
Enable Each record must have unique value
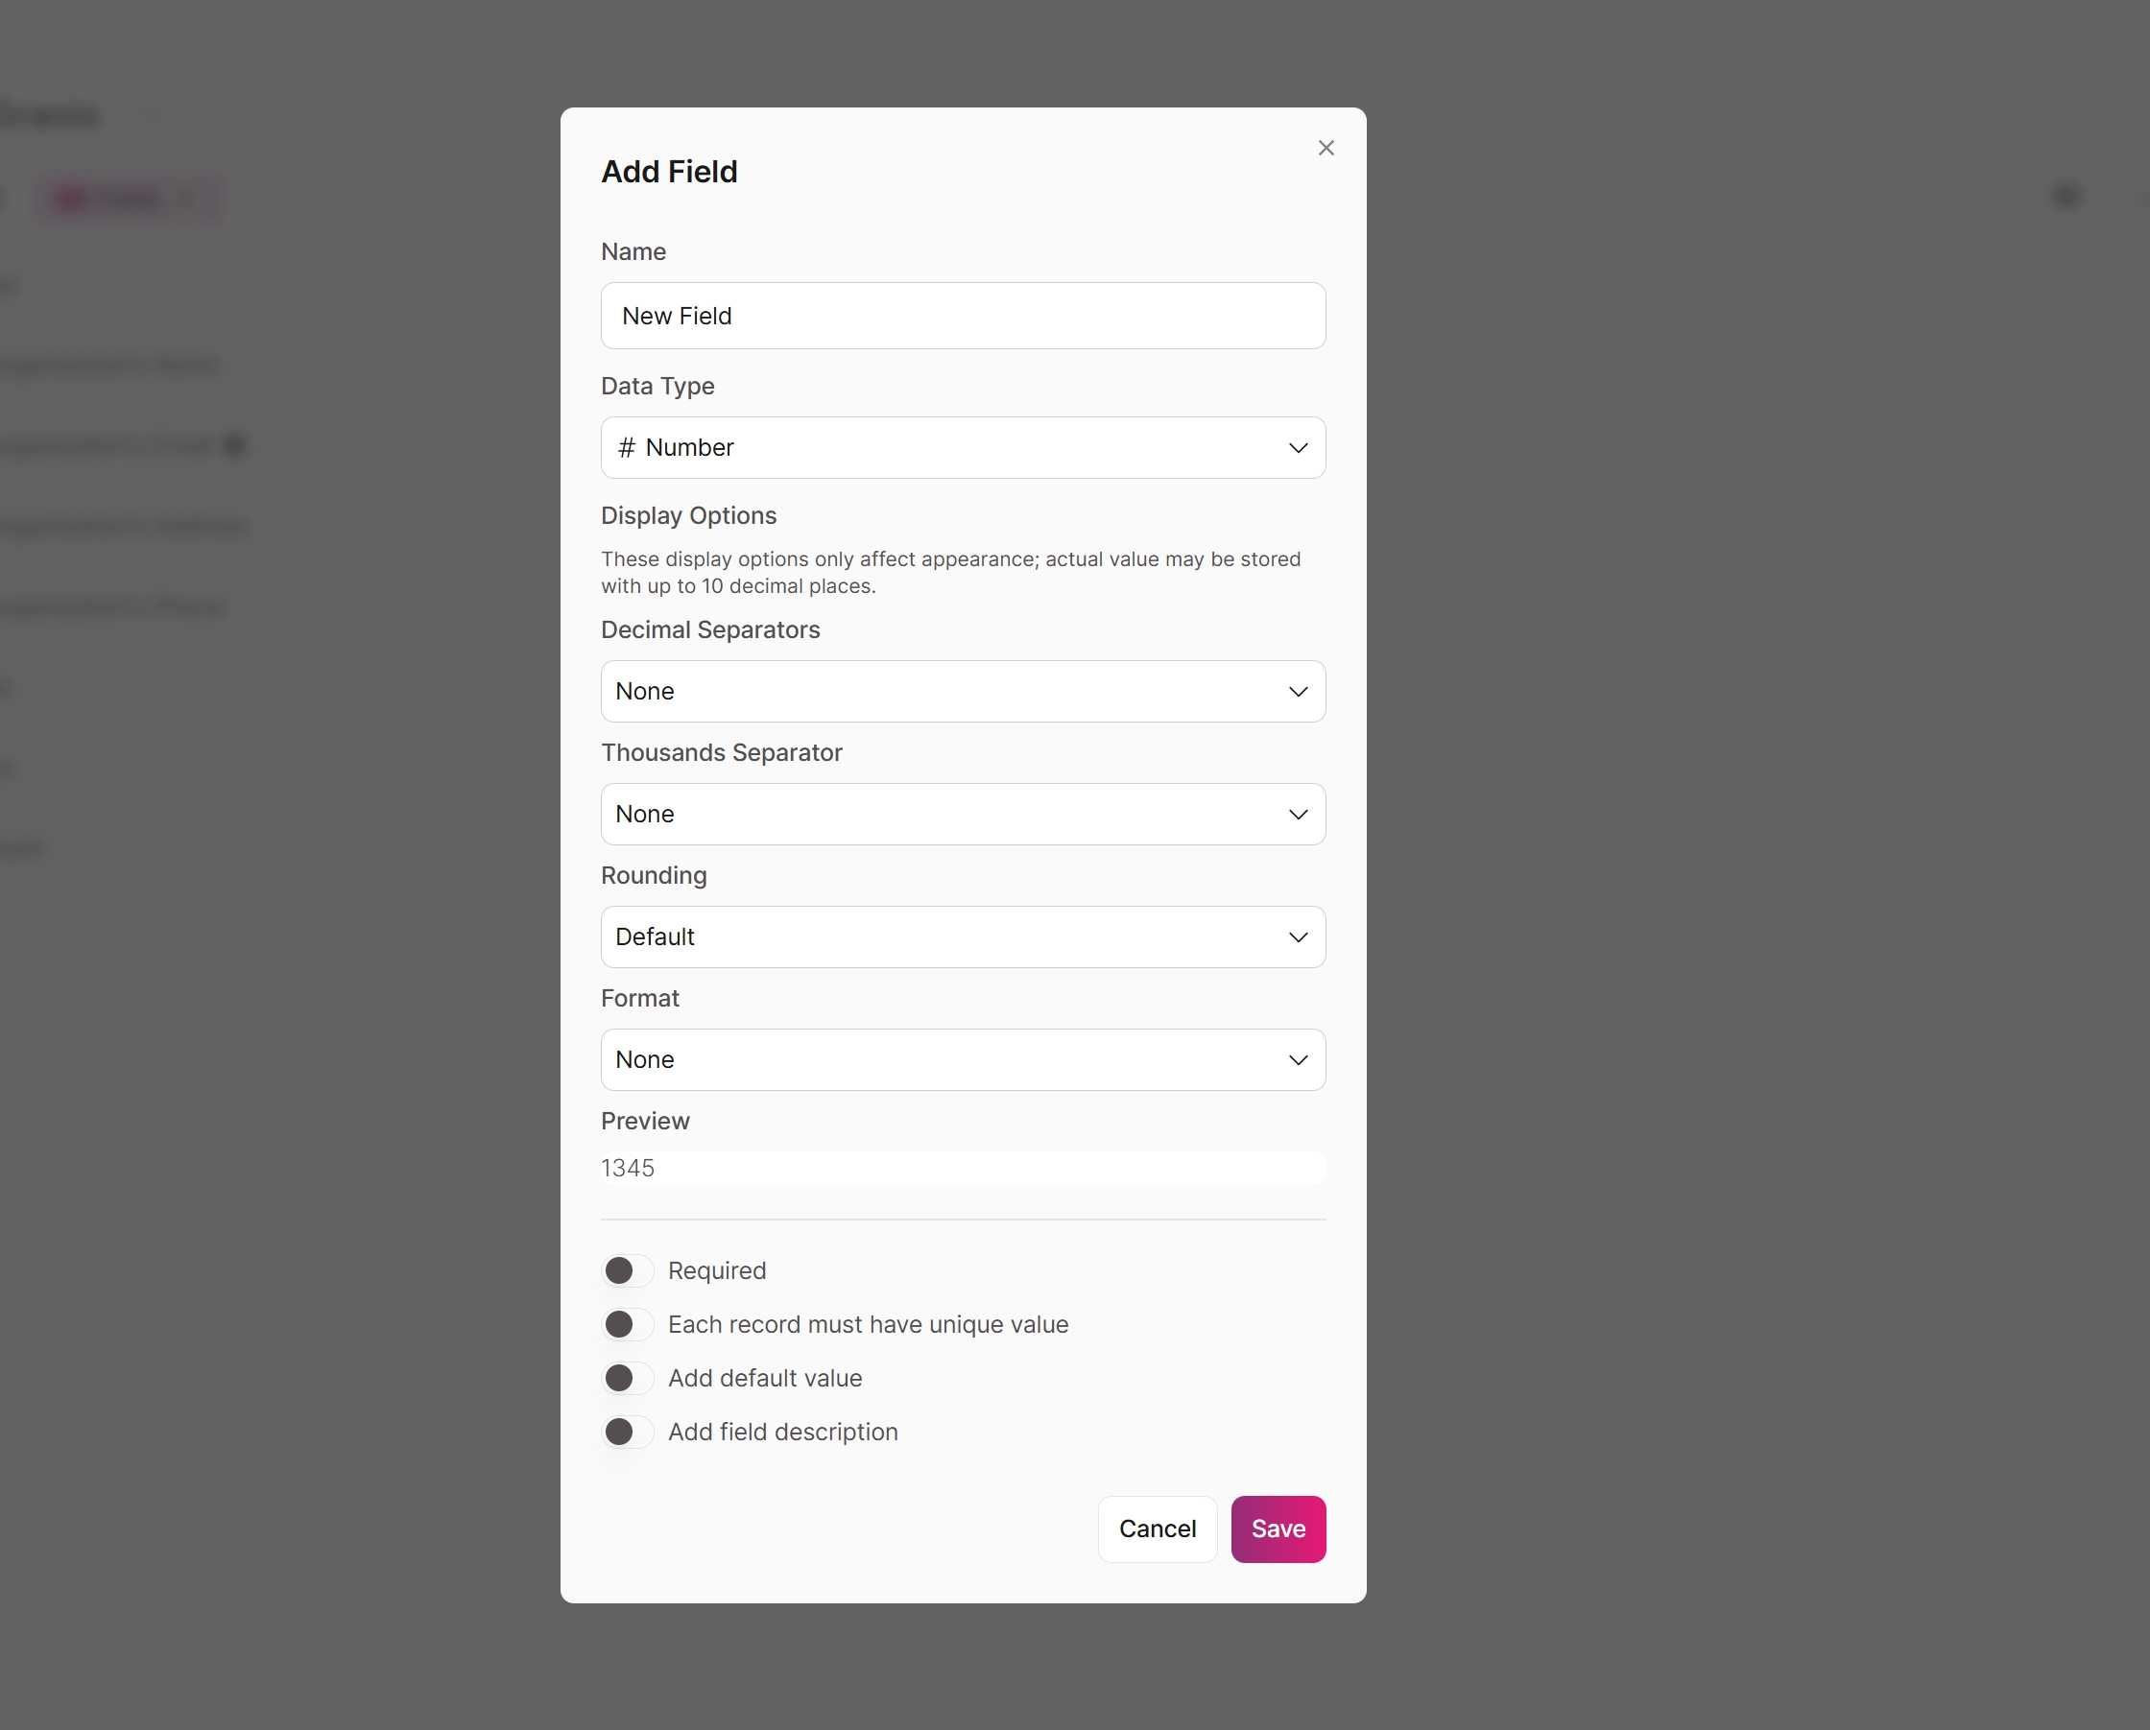tap(625, 1324)
